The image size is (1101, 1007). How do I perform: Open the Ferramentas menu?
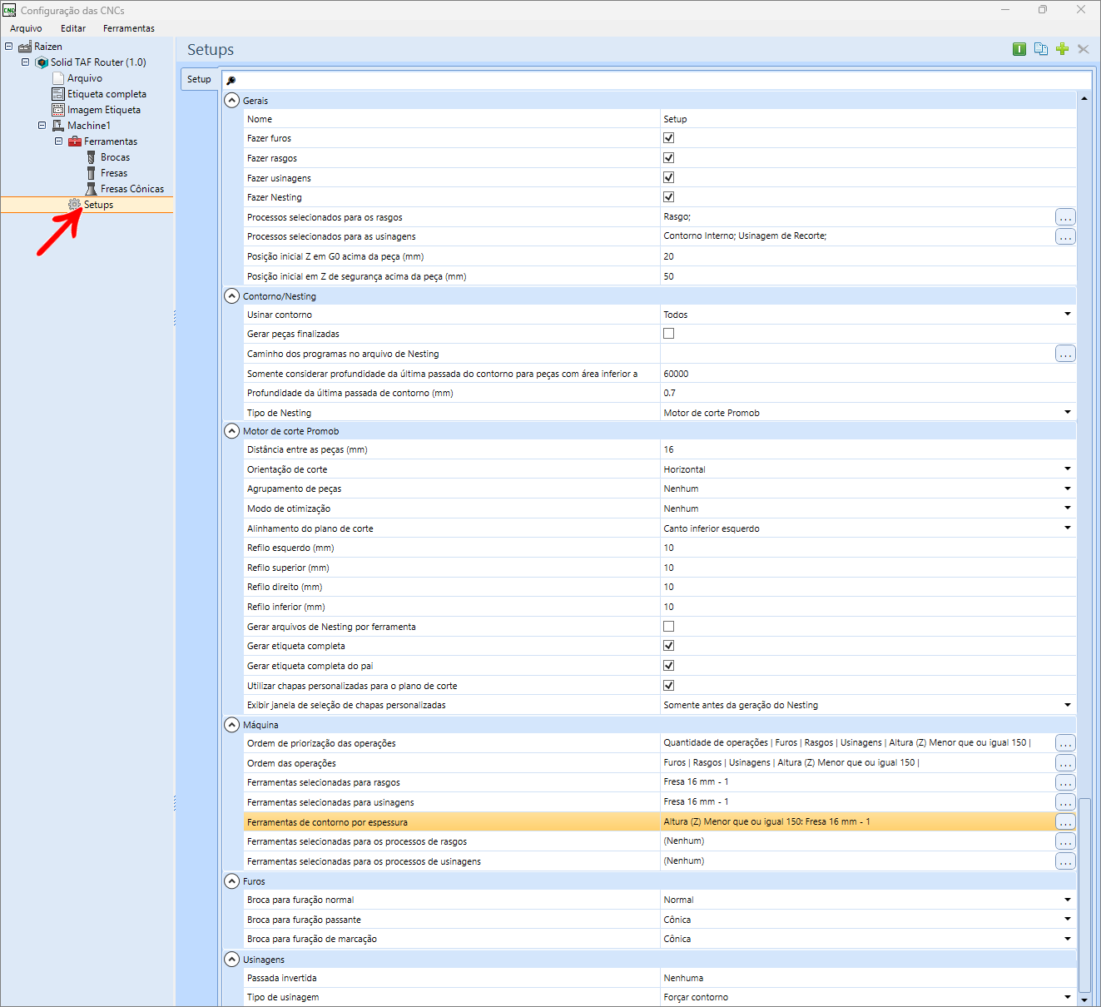129,28
